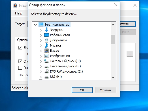Image resolution: width=148 pixels, height=111 pixels.
Task: Select the Документы folder label
Action: (58, 40)
